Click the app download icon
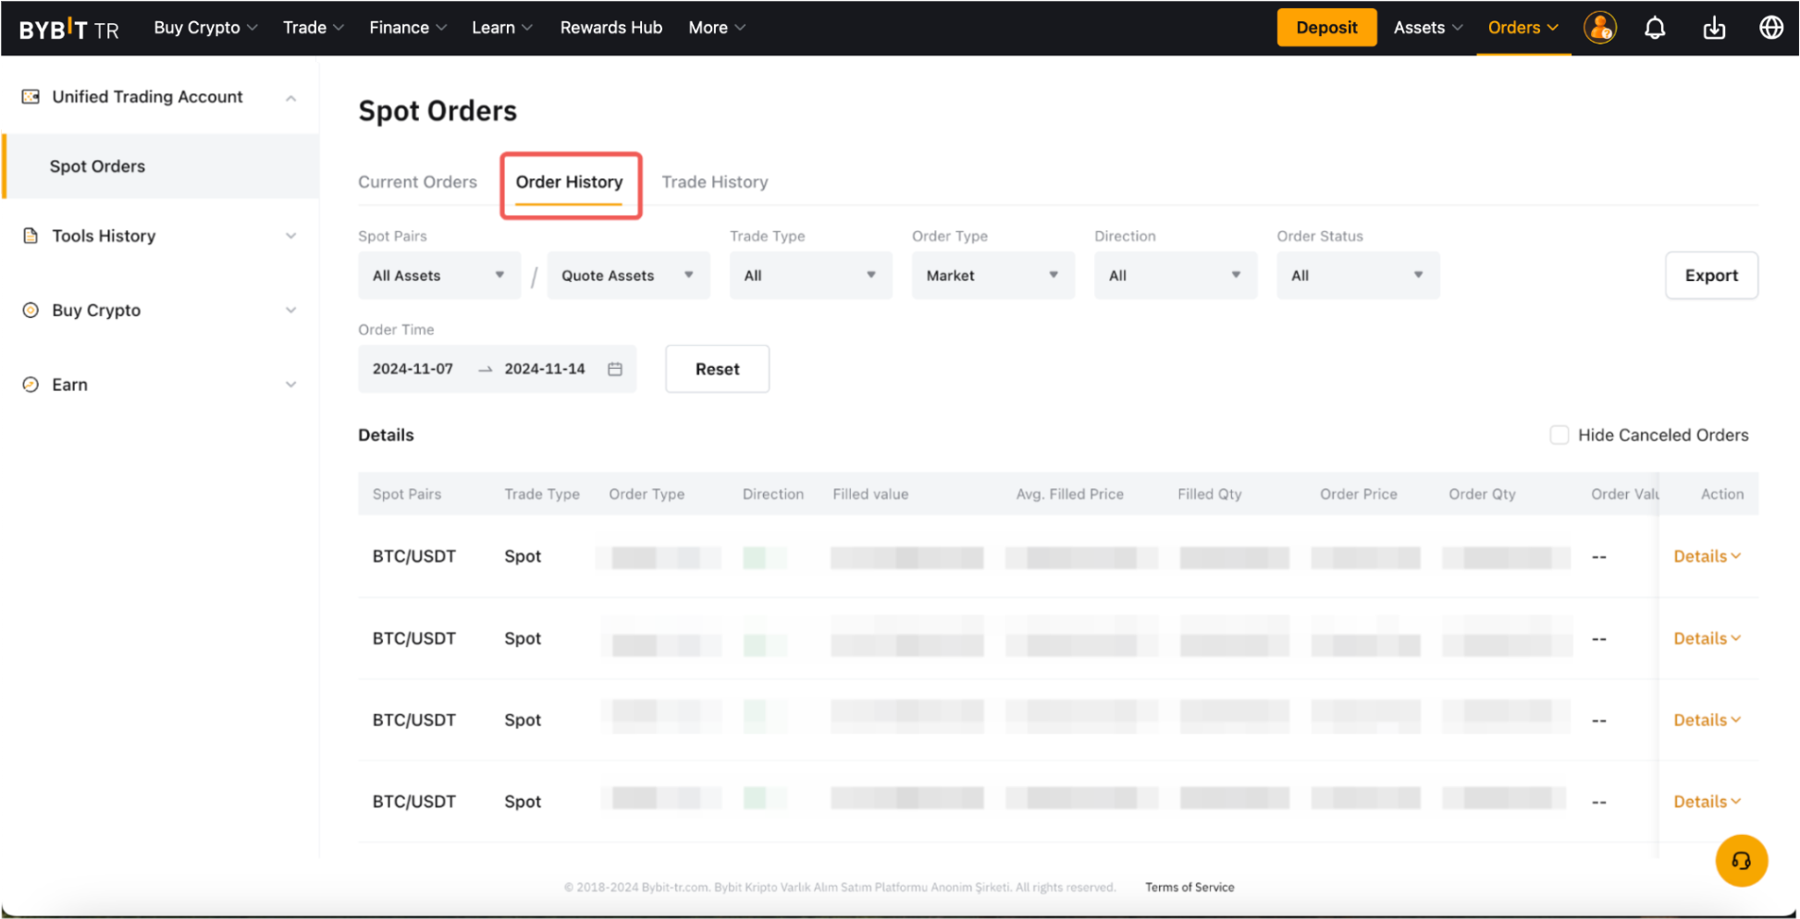The image size is (1800, 919). pyautogui.click(x=1714, y=28)
